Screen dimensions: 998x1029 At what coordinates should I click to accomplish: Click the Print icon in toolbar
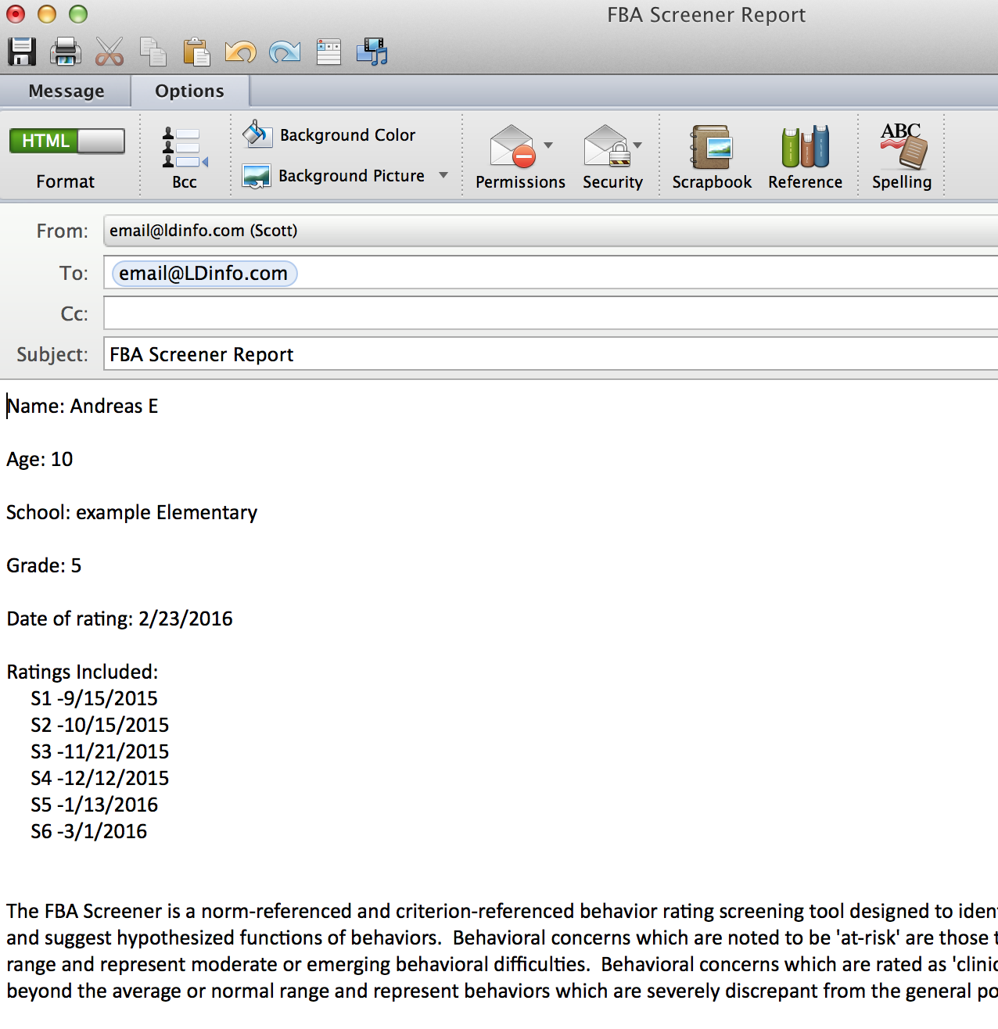click(x=66, y=52)
